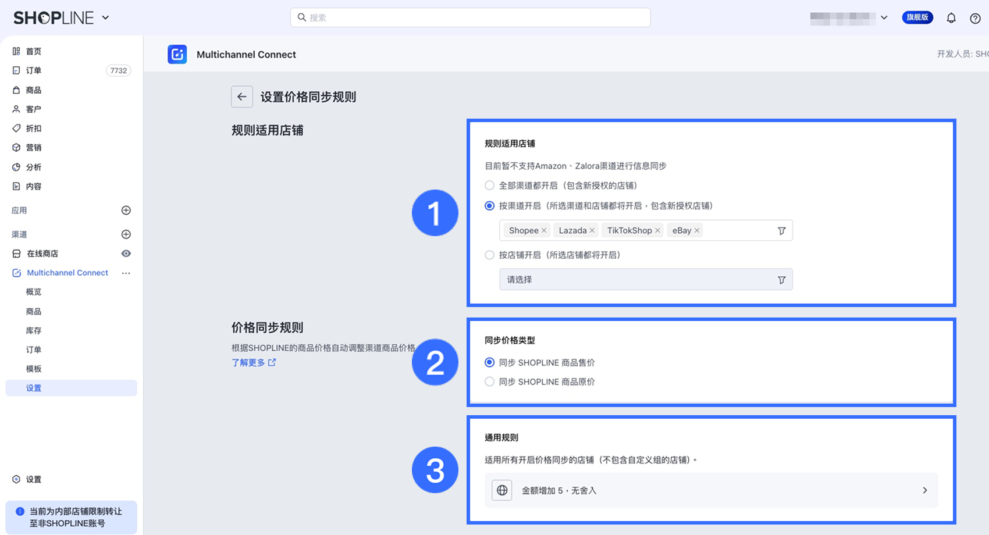
Task: Open the 了解更多 link
Action: click(x=254, y=362)
